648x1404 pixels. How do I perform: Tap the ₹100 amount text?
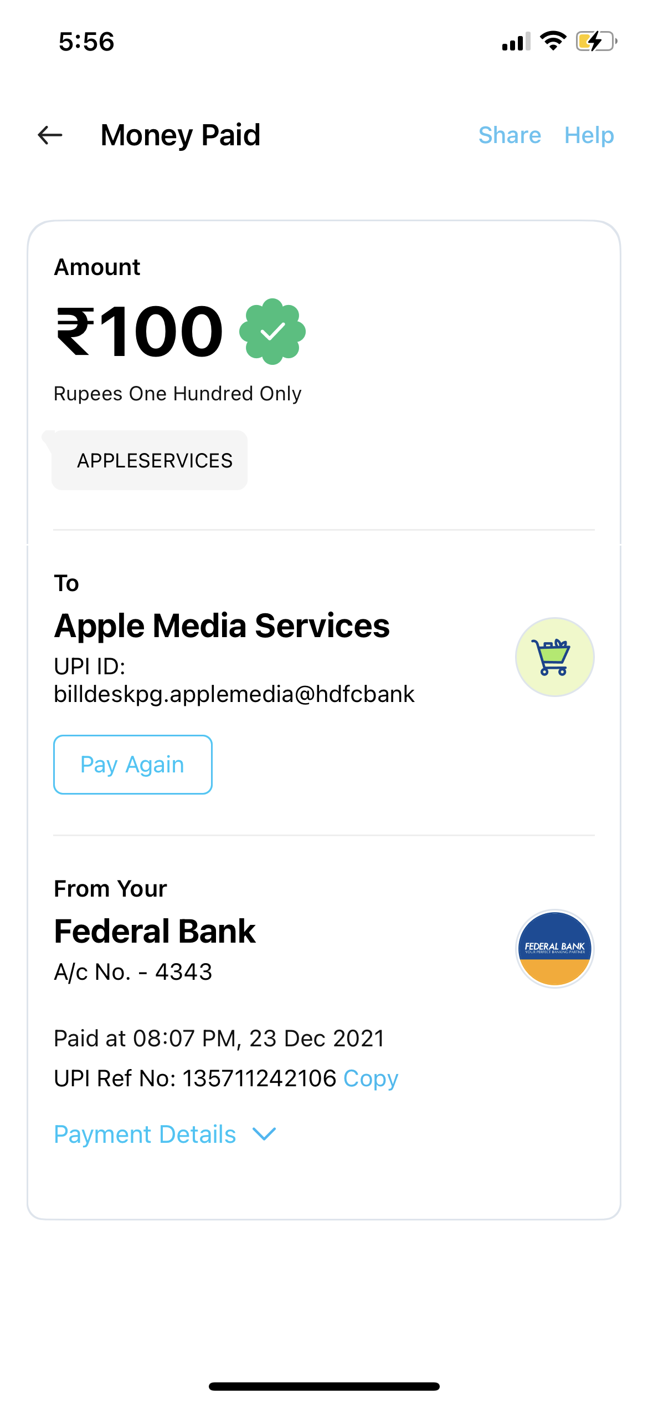[140, 332]
